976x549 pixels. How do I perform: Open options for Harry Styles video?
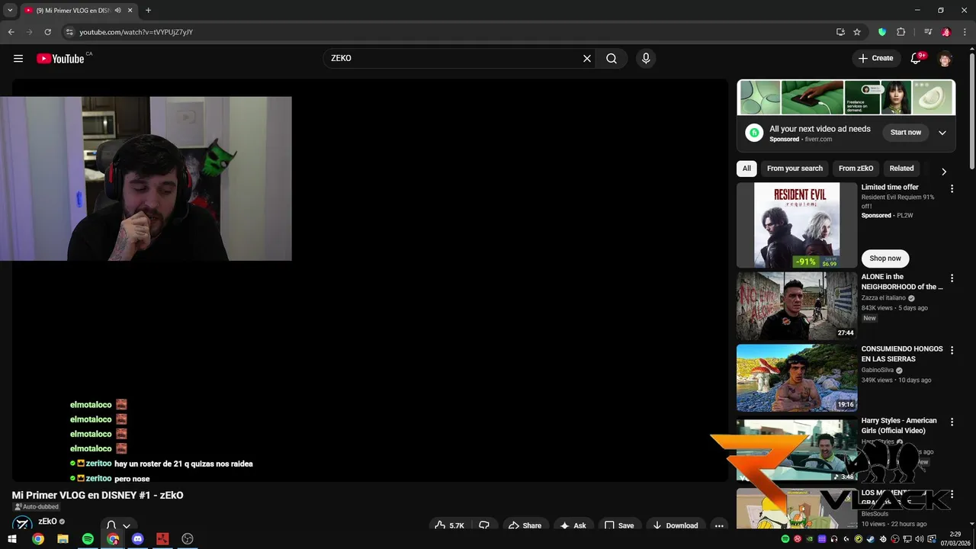pyautogui.click(x=952, y=422)
